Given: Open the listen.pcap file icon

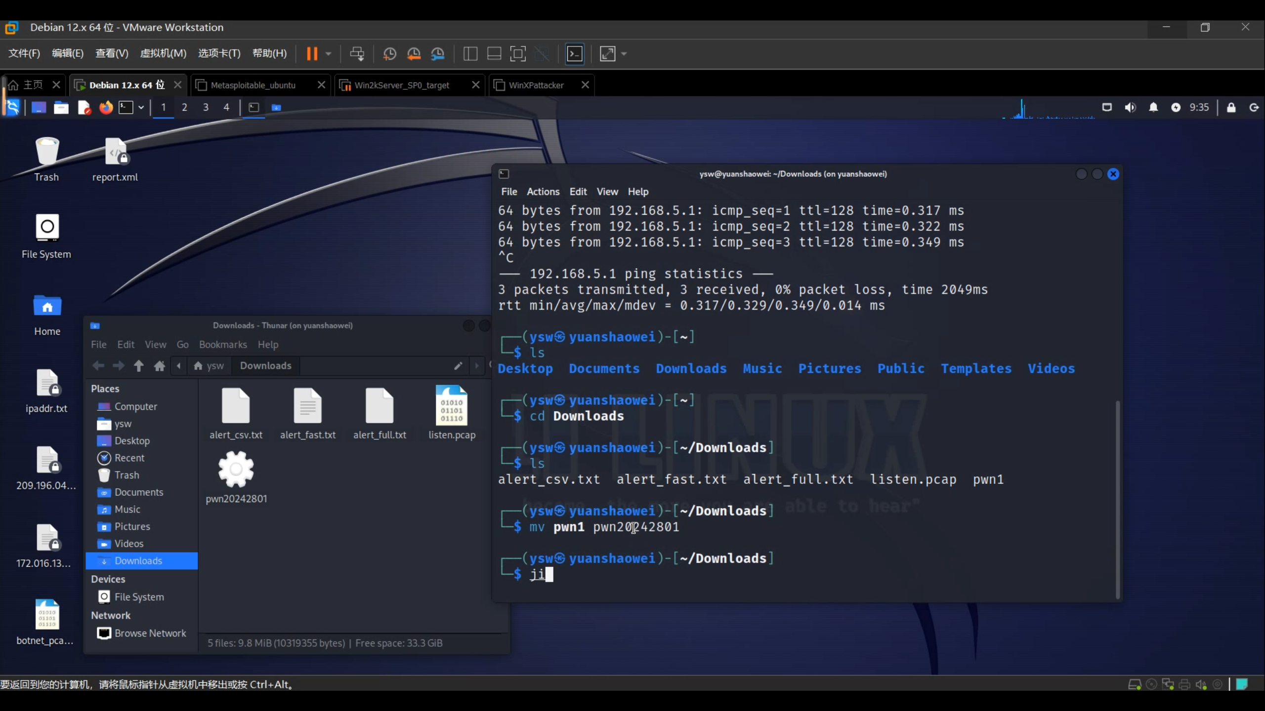Looking at the screenshot, I should [x=451, y=406].
